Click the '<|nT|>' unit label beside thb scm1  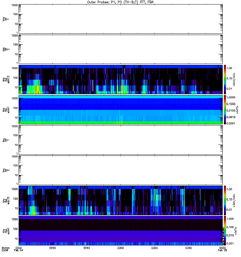pyautogui.click(x=237, y=110)
